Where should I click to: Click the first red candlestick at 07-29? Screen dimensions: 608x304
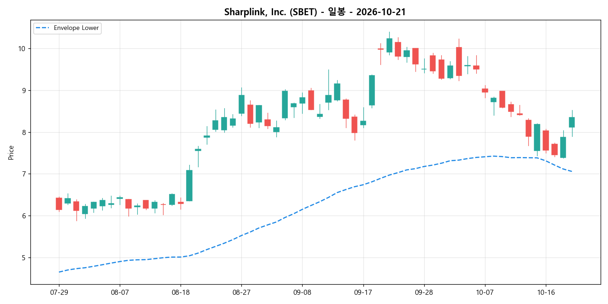click(59, 204)
